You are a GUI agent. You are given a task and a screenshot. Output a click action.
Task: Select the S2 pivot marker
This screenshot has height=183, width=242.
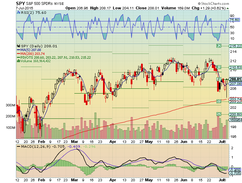pos(219,114)
